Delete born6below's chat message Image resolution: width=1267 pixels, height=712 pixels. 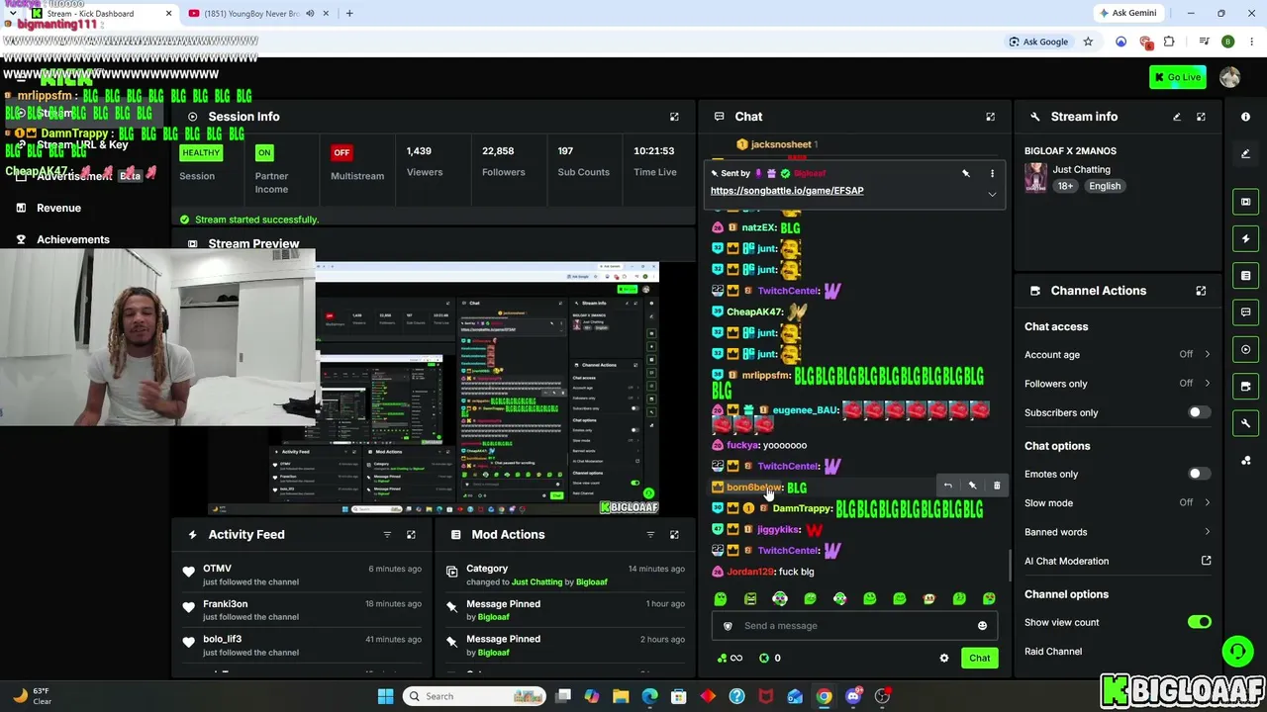[x=997, y=486]
